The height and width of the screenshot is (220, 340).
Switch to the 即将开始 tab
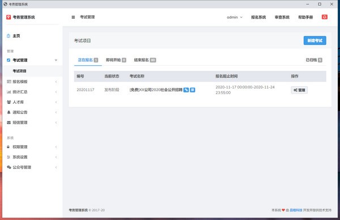(116, 60)
